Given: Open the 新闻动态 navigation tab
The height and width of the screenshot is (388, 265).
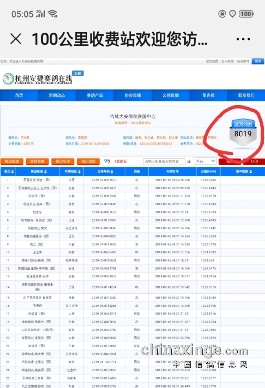Looking at the screenshot, I should (57, 95).
